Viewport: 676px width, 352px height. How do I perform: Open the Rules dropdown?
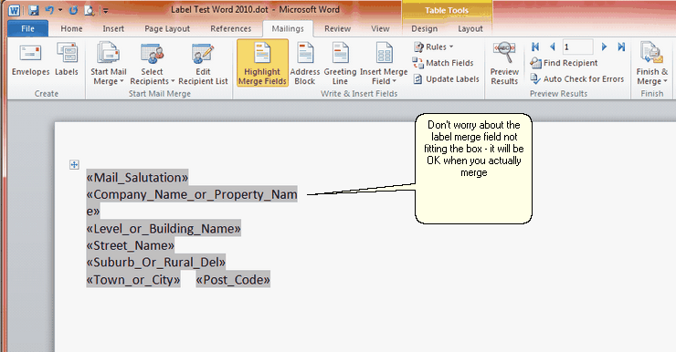pos(434,47)
